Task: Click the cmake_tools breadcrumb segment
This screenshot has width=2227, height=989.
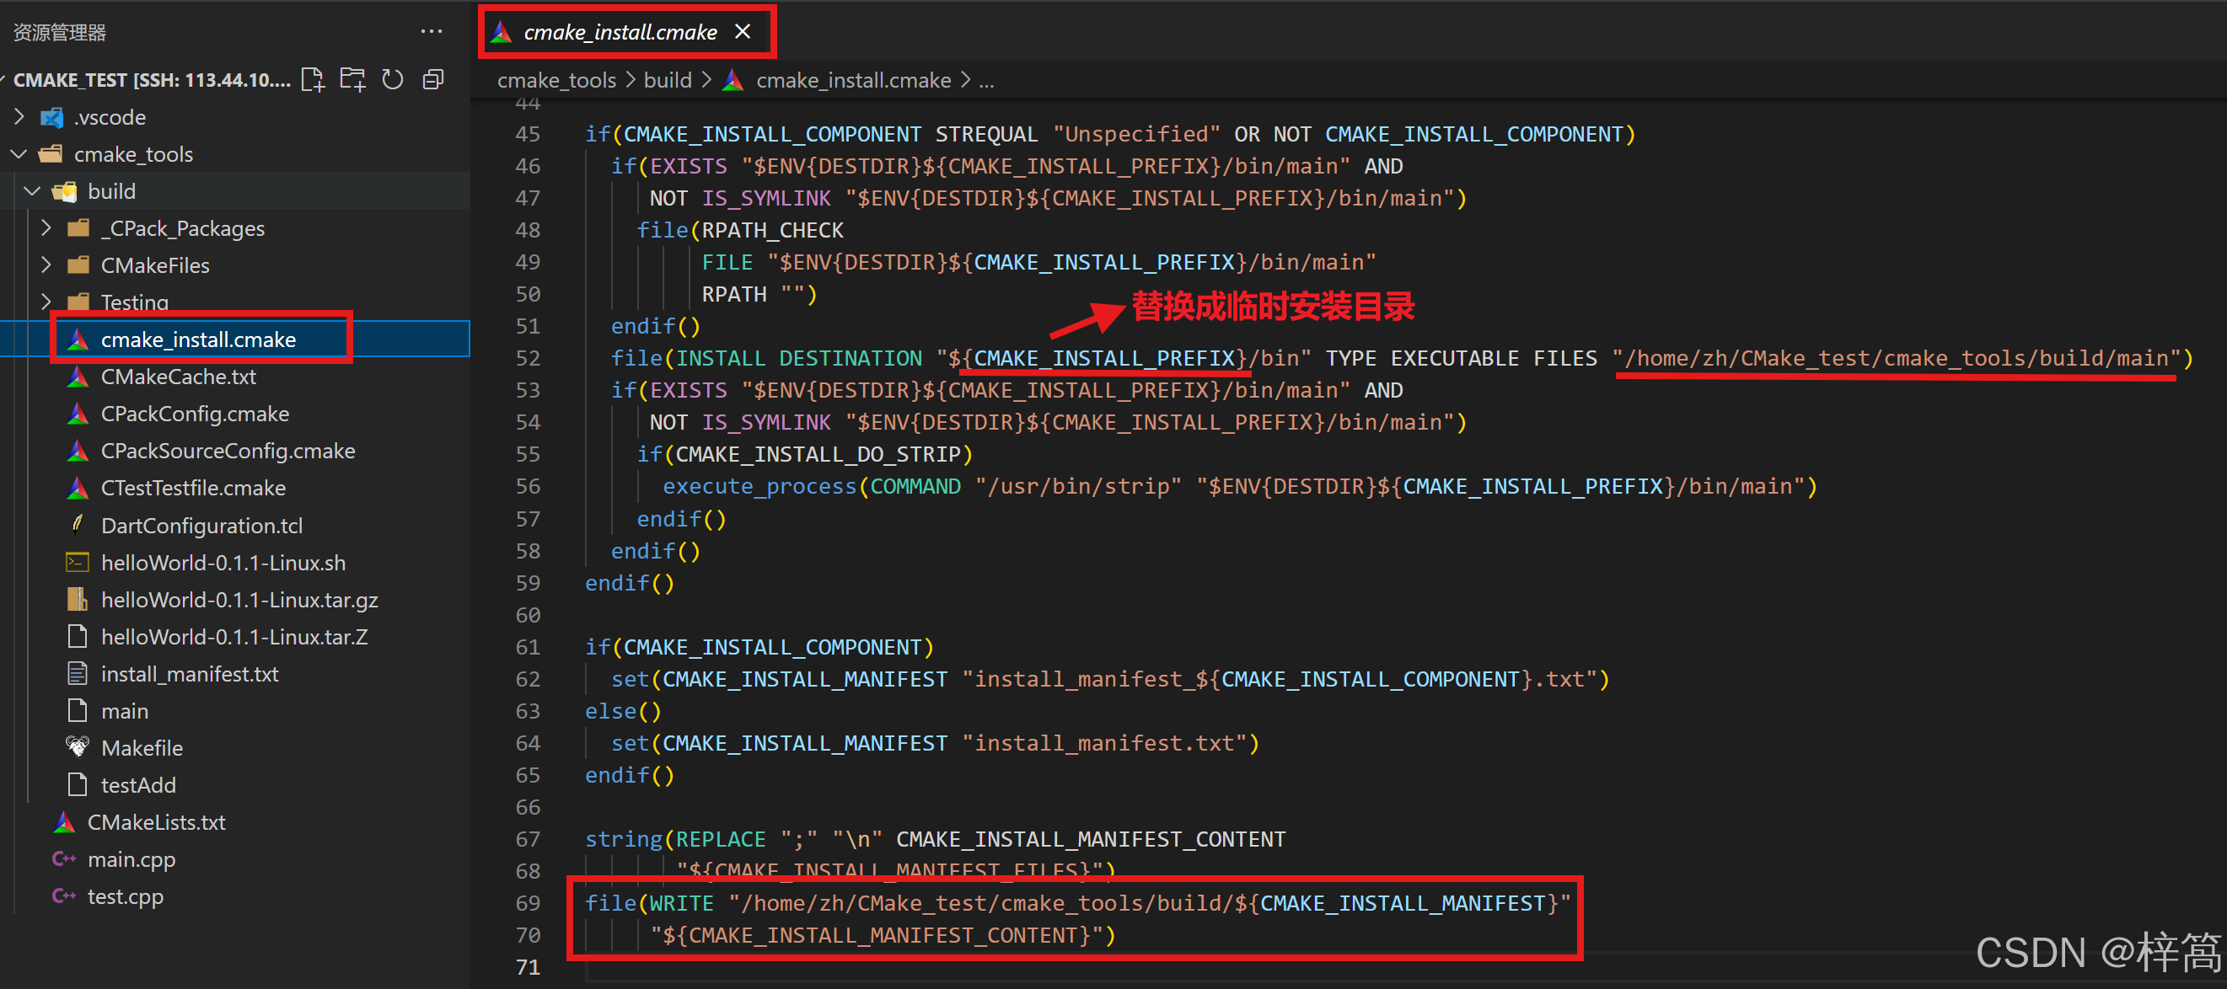Action: tap(555, 80)
